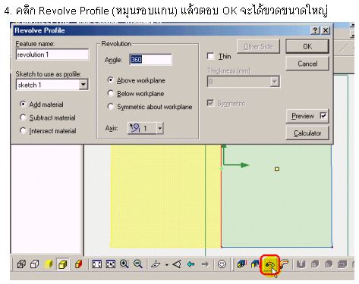Open the Sketch to use as profile dropdown
This screenshot has height=284, width=359.
(83, 85)
